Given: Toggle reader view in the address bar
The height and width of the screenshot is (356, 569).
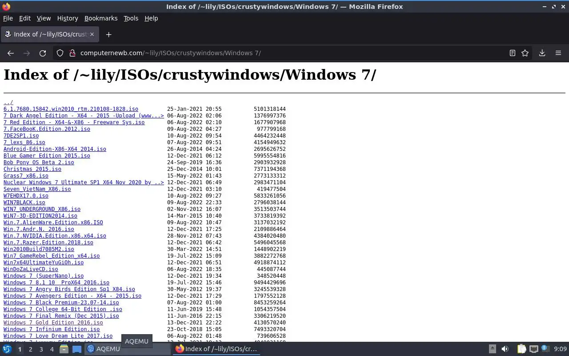Looking at the screenshot, I should click(513, 53).
